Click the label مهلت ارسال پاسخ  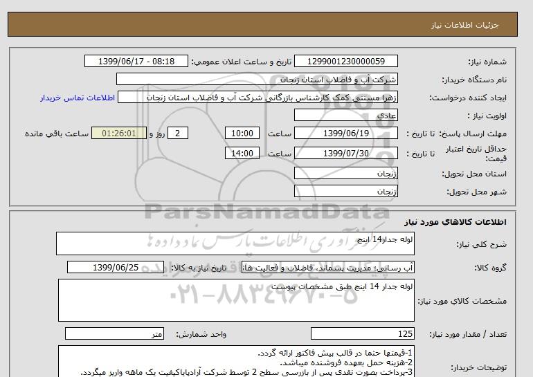point(473,134)
